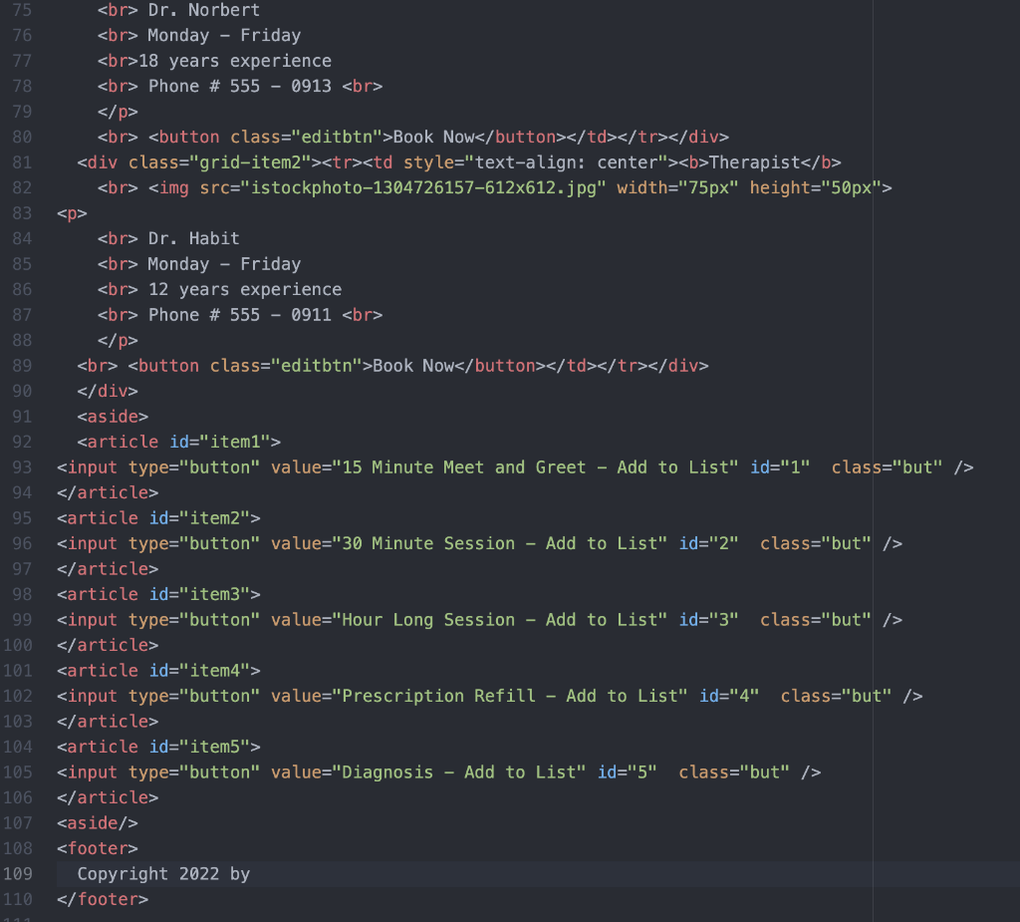Click the '<aside>' tag on line 91
The image size is (1020, 922).
[x=113, y=416]
